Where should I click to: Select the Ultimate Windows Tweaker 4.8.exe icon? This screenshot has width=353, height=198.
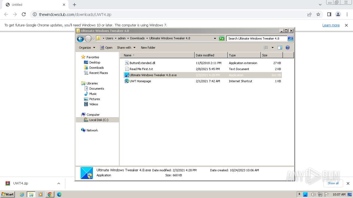point(127,75)
